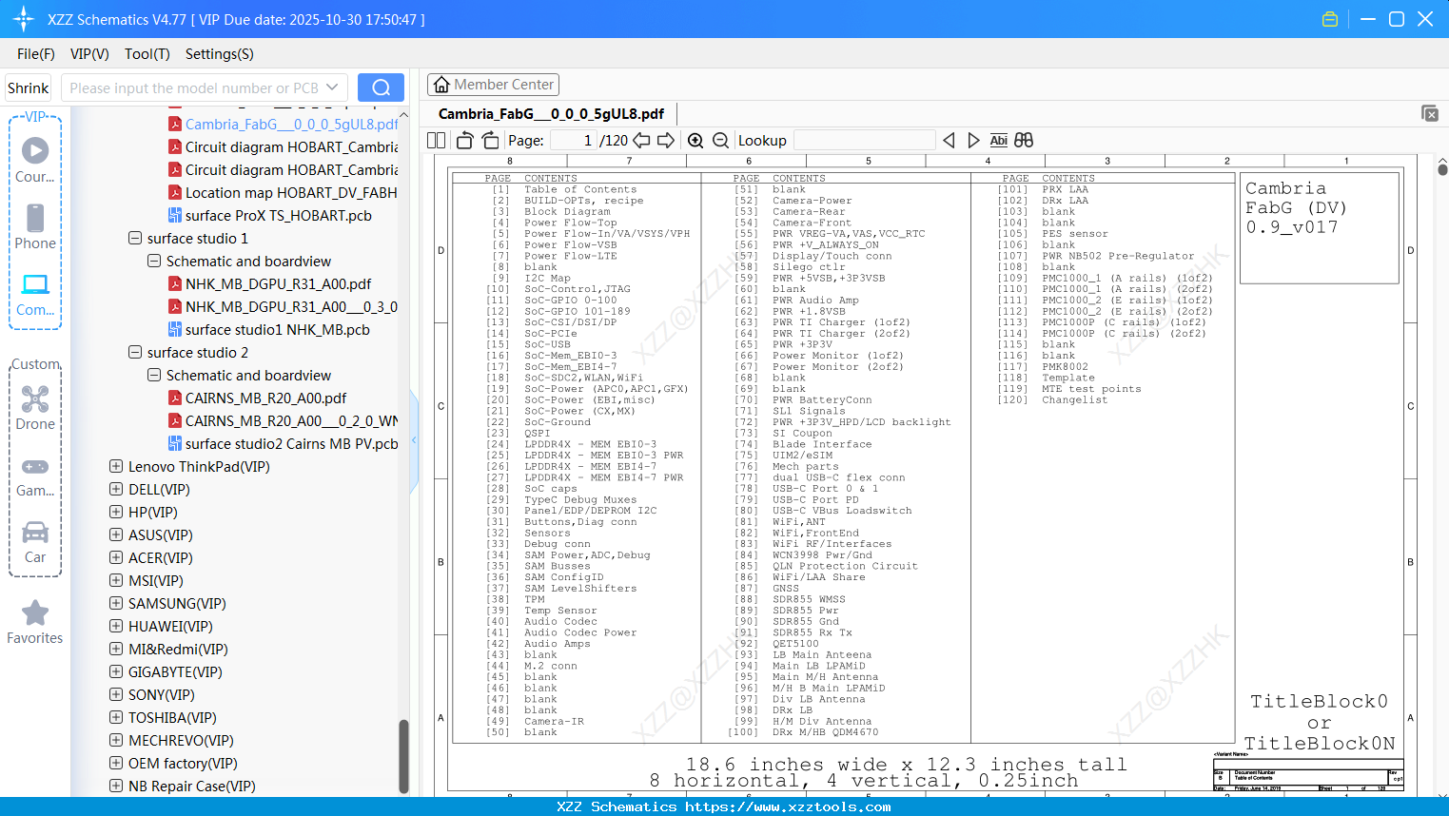Click the icon at right of tab bar
The height and width of the screenshot is (816, 1449).
click(x=1430, y=113)
